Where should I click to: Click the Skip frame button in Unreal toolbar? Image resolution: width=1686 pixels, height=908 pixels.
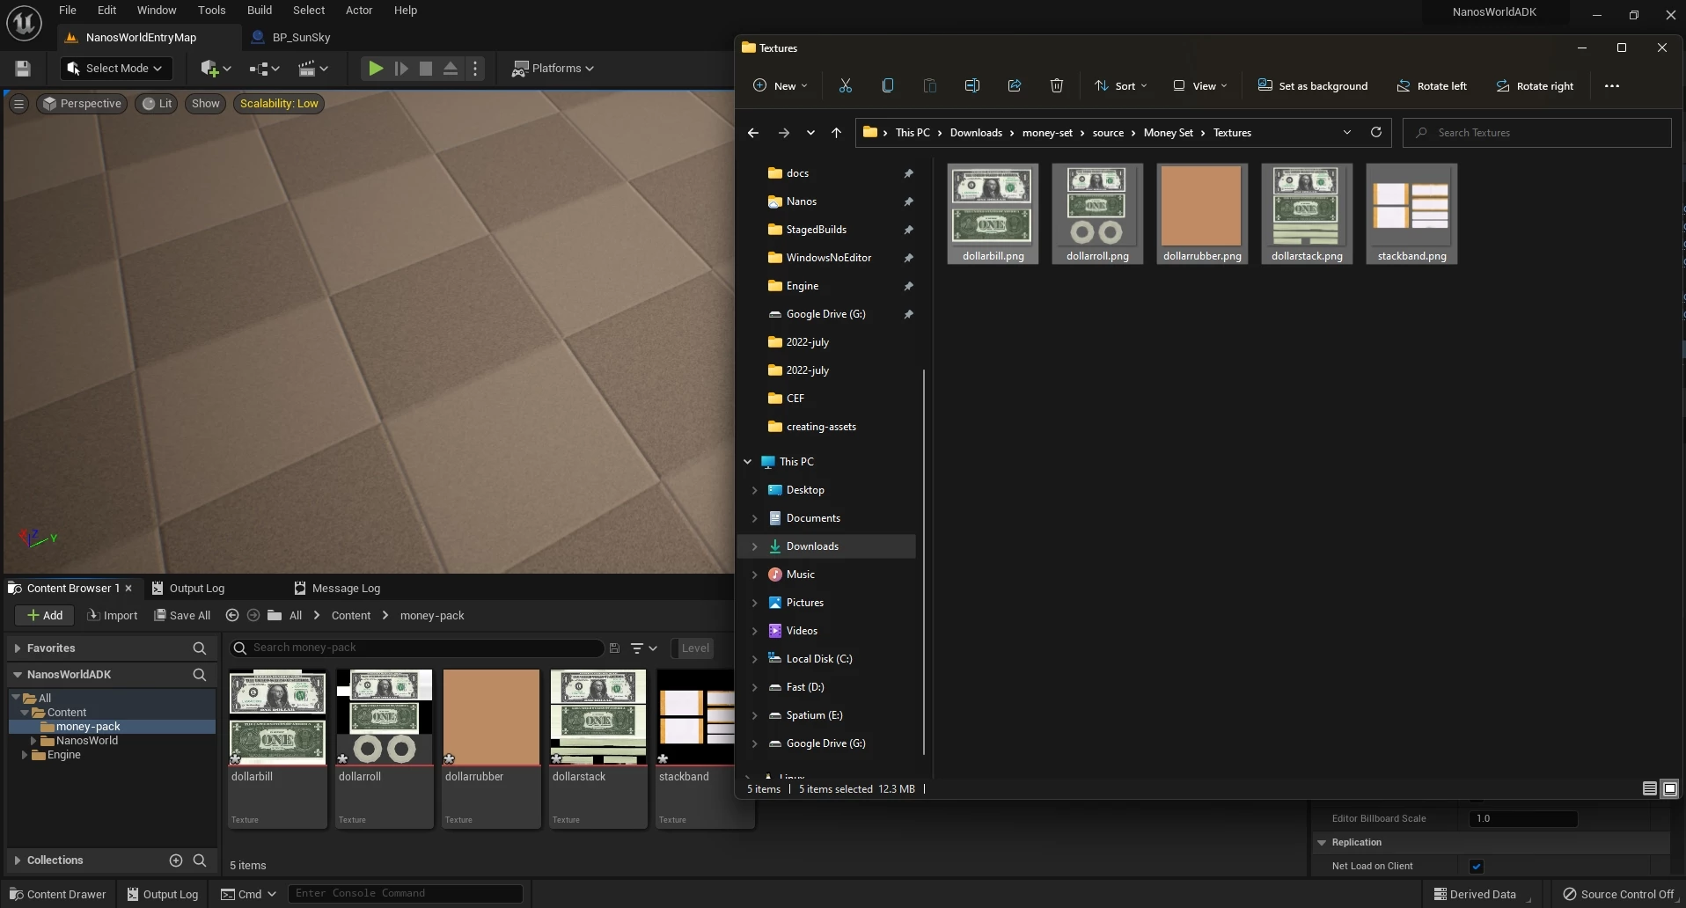[x=401, y=69]
